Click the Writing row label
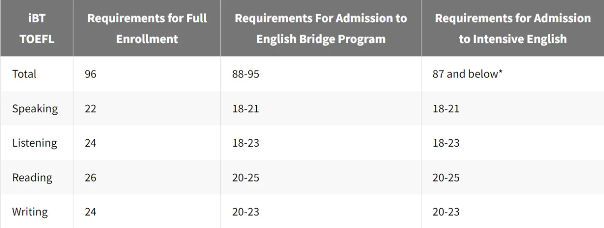This screenshot has height=228, width=604. 30,212
